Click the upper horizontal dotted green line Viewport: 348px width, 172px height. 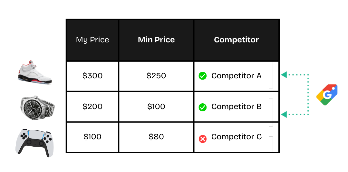click(x=298, y=74)
